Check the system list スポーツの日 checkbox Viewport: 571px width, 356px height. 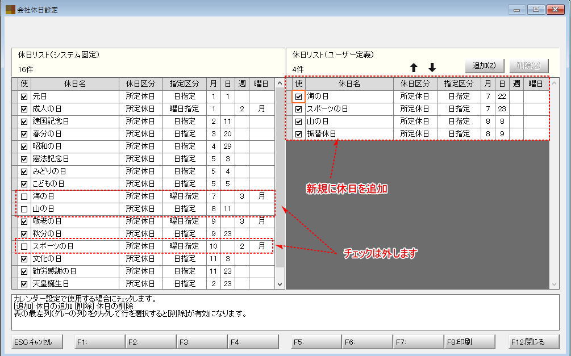tap(24, 246)
